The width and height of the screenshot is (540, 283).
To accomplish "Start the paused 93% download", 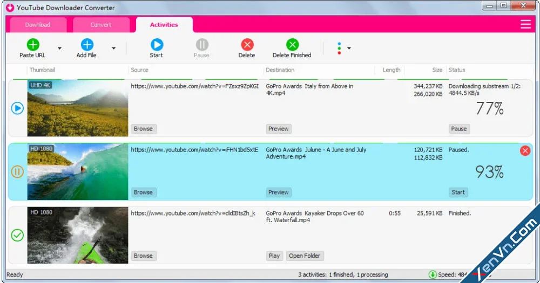I will (x=458, y=192).
